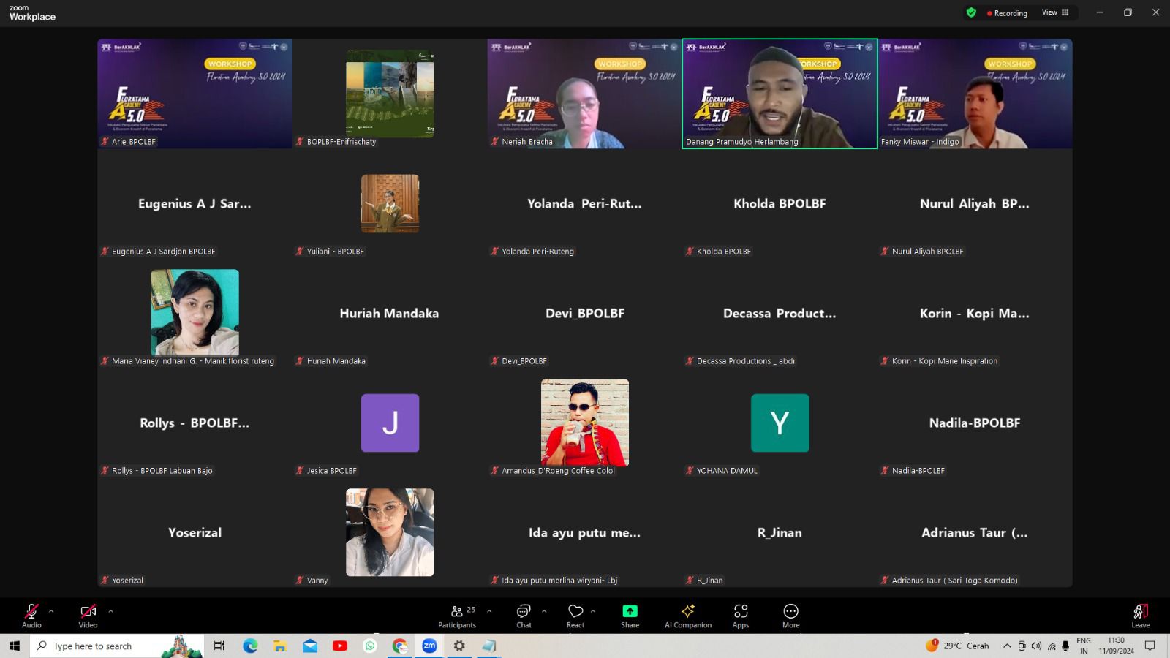
Task: Expand the Participants options arrow
Action: [x=489, y=611]
